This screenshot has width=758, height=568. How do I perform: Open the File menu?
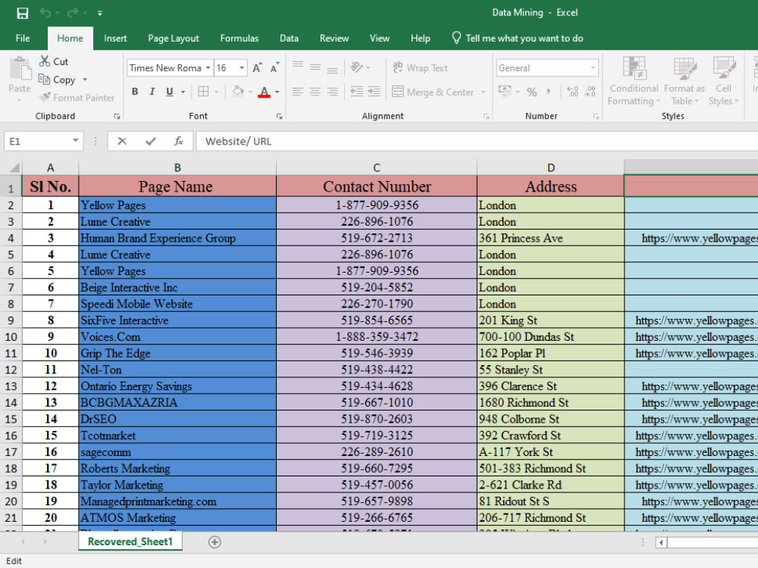pos(23,38)
